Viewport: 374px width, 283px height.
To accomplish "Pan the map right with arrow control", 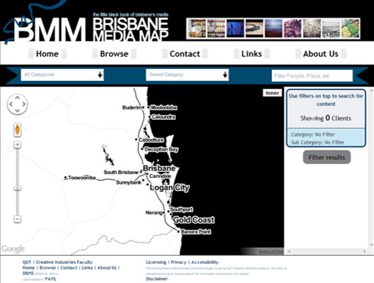I will click(x=24, y=104).
